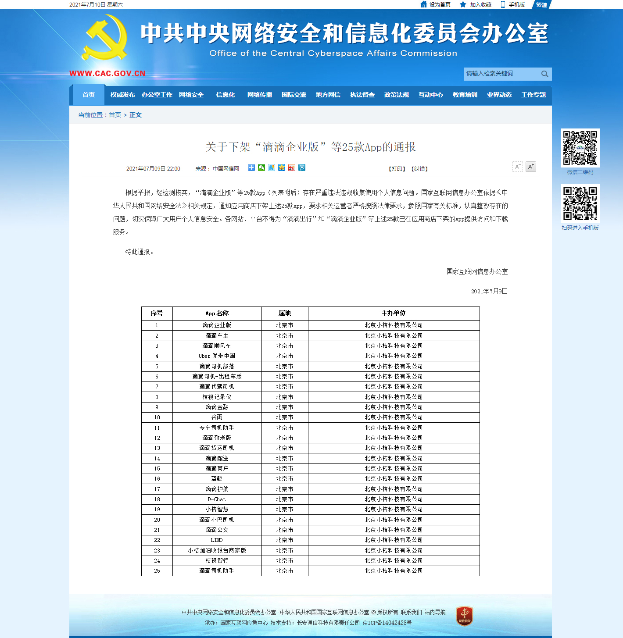Click 设为首页 link
623x638 pixels.
(440, 5)
